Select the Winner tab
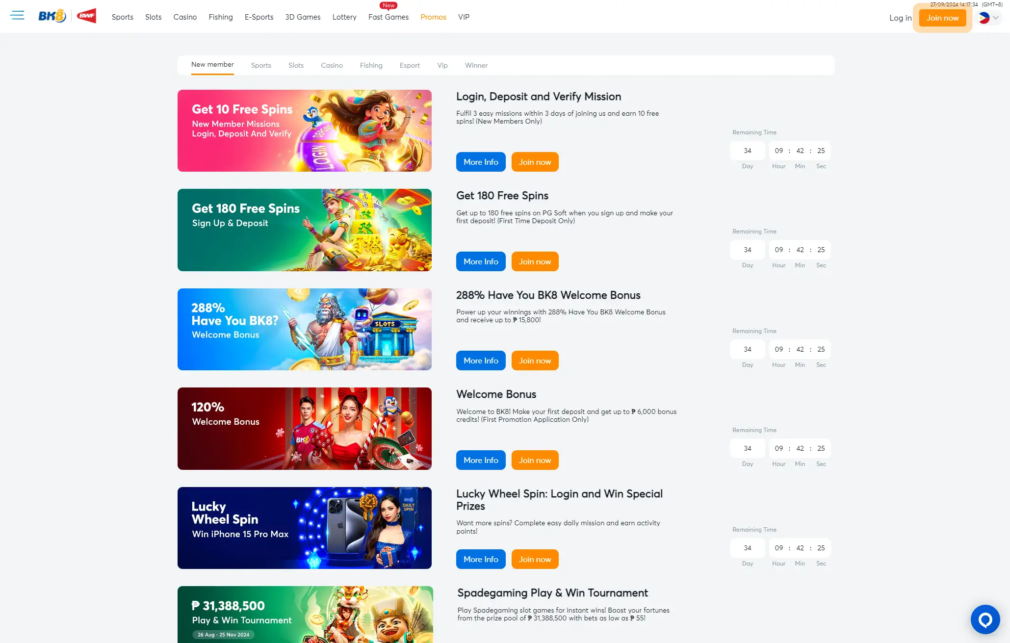This screenshot has height=643, width=1010. [x=476, y=65]
